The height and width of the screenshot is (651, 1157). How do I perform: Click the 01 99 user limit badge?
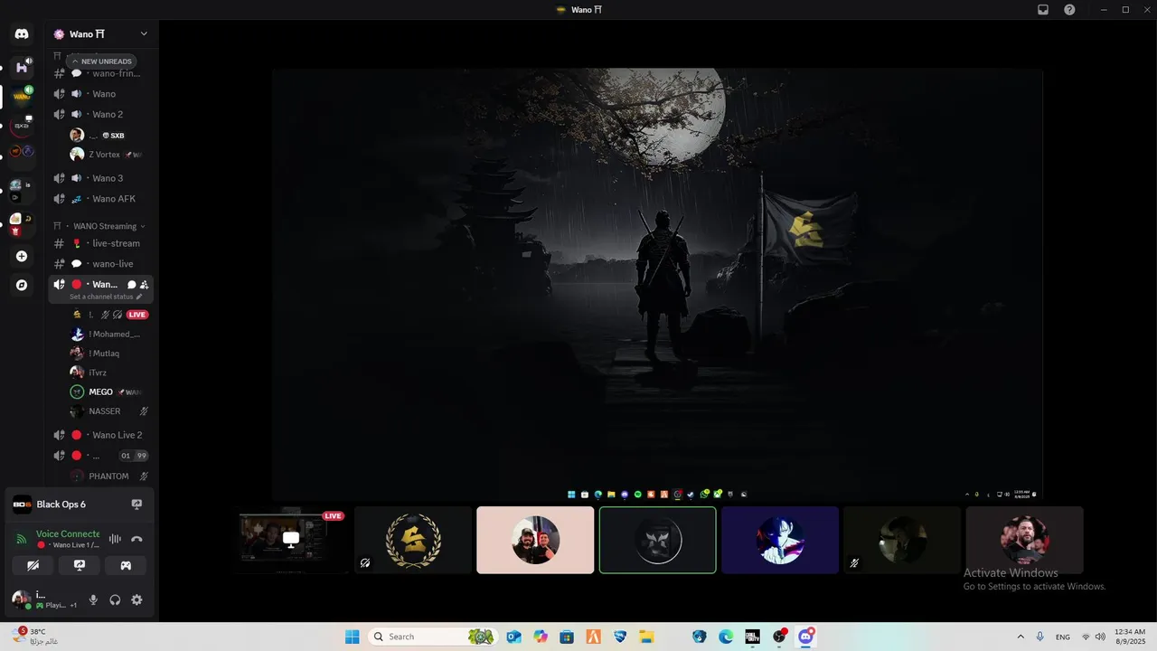(x=134, y=456)
